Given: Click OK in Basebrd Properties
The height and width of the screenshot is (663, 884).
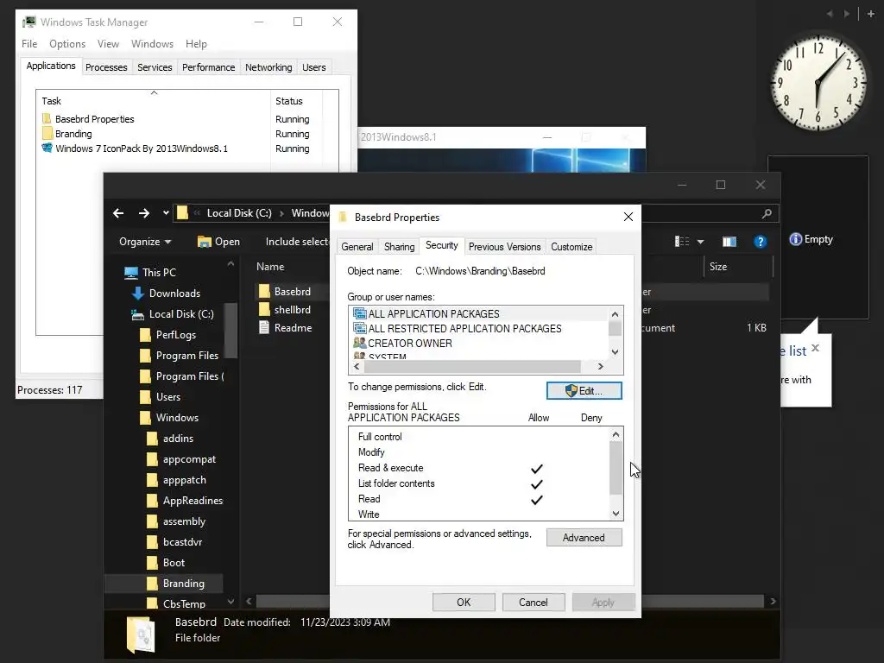Looking at the screenshot, I should [464, 602].
